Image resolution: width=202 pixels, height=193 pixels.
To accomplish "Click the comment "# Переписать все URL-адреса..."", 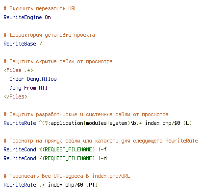I will point(67,176).
